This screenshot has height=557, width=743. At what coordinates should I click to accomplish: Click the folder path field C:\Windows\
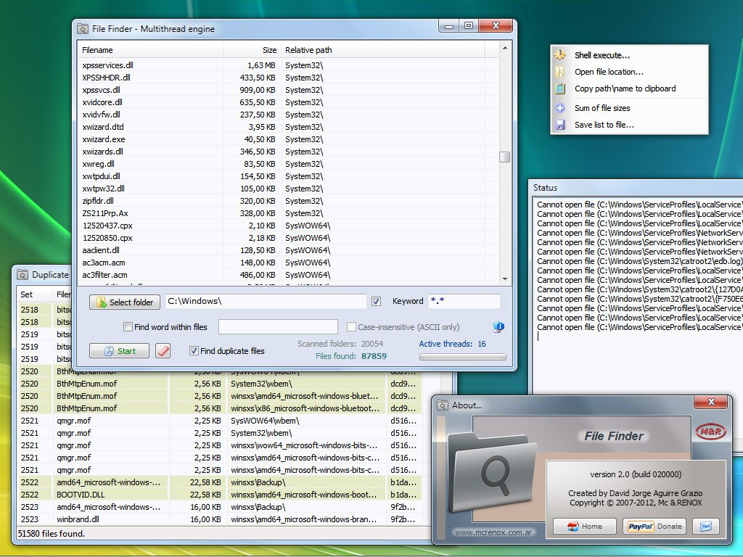click(x=266, y=301)
